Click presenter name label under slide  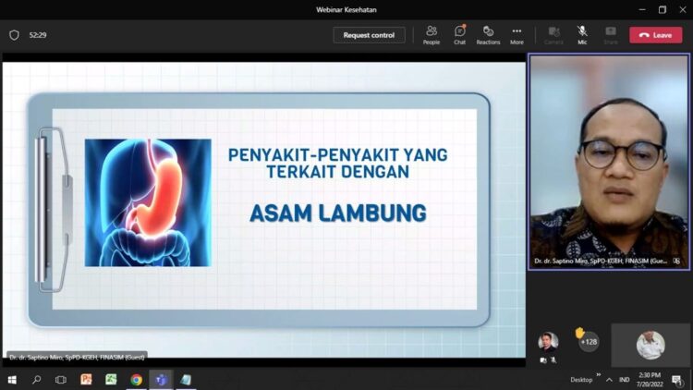pyautogui.click(x=77, y=357)
